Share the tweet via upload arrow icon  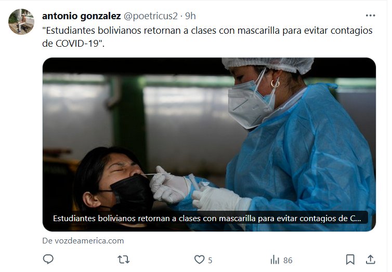(x=371, y=260)
